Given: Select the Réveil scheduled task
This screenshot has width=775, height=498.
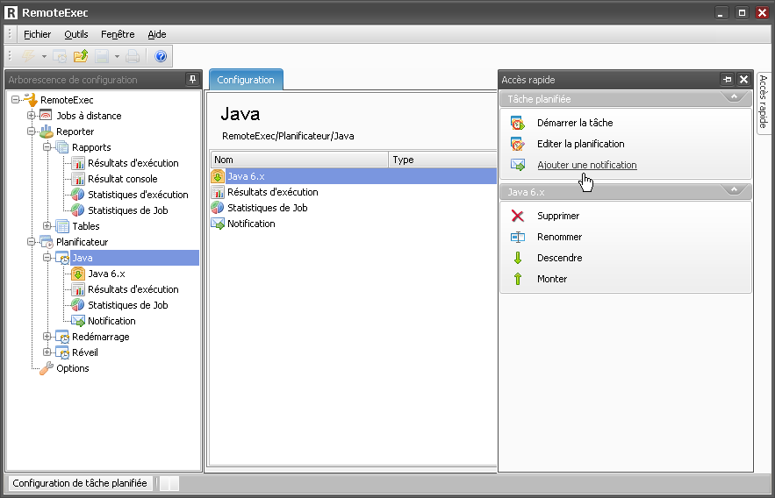Looking at the screenshot, I should pyautogui.click(x=85, y=352).
